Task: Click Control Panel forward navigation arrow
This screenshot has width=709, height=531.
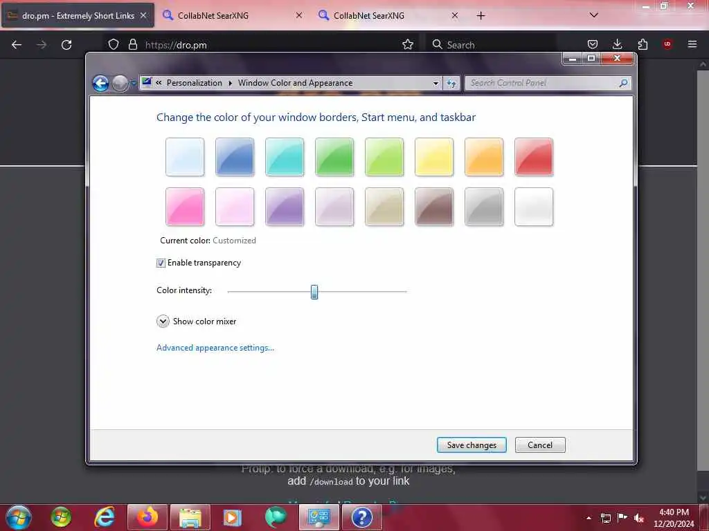Action: (x=120, y=83)
